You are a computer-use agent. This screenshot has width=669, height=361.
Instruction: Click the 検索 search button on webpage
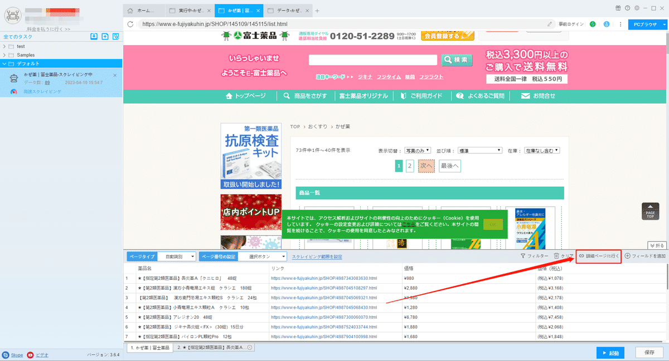point(457,60)
